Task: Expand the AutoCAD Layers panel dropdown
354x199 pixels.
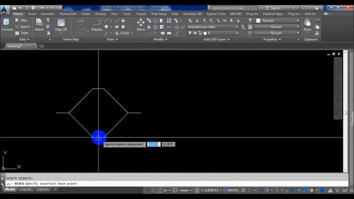Action: point(216,39)
